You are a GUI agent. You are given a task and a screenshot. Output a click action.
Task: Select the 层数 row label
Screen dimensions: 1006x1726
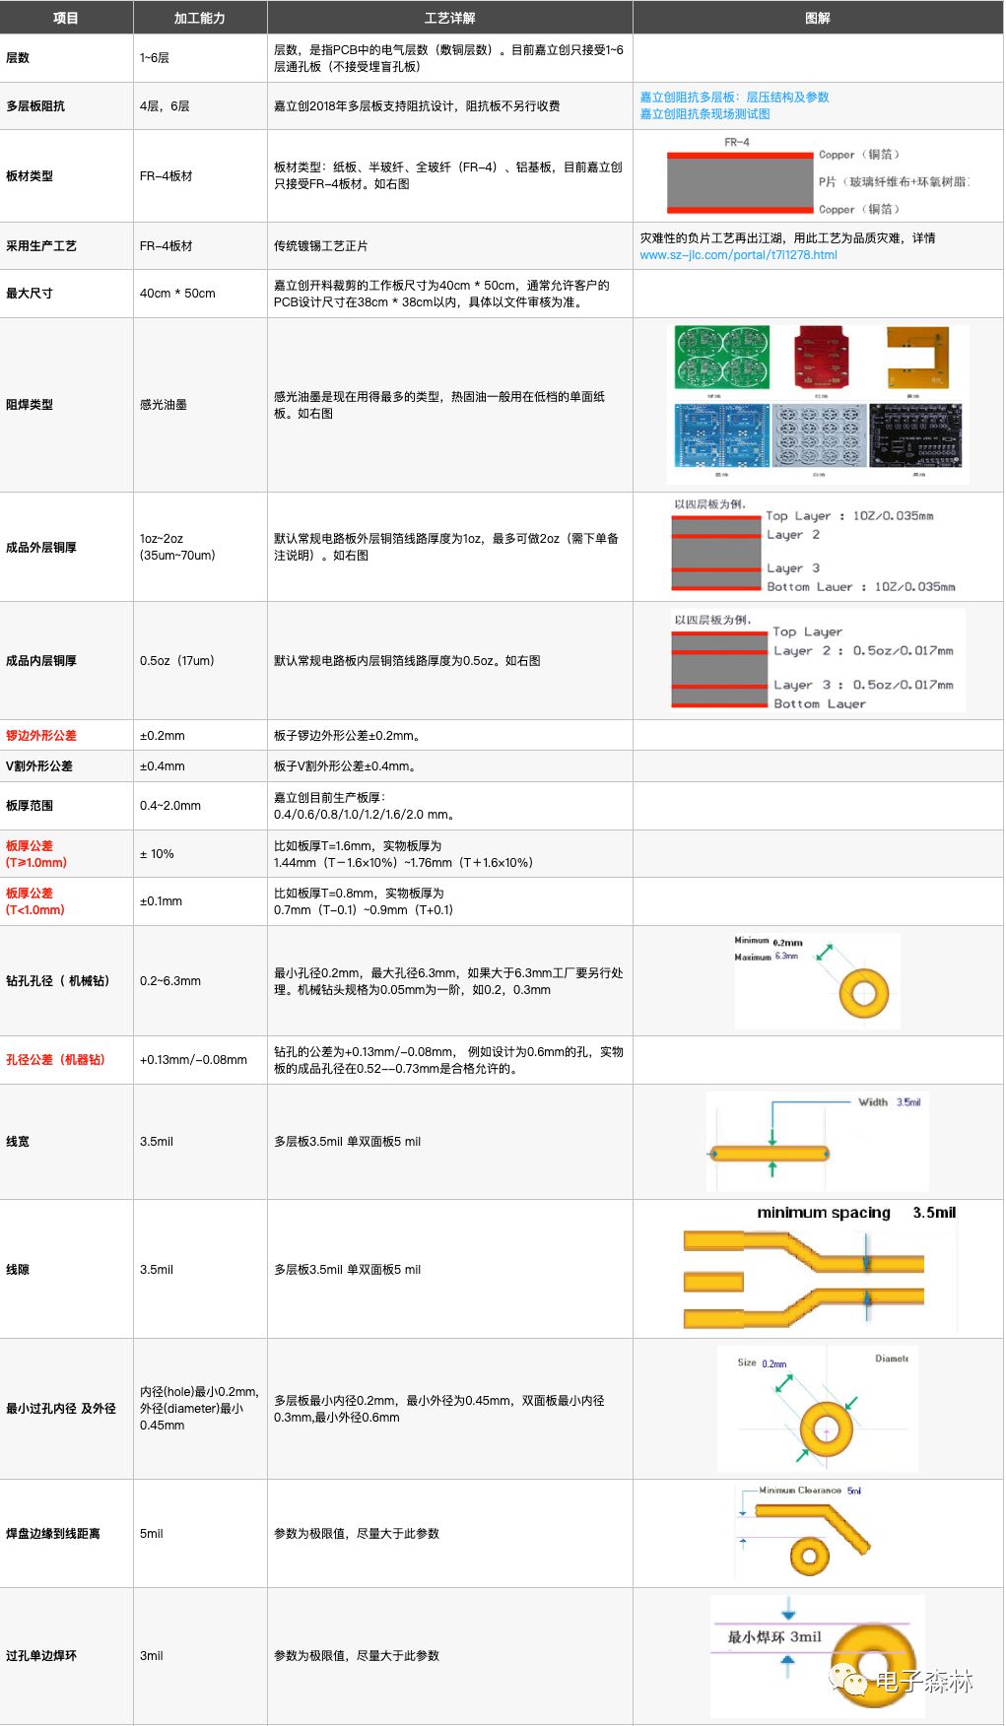tap(18, 58)
